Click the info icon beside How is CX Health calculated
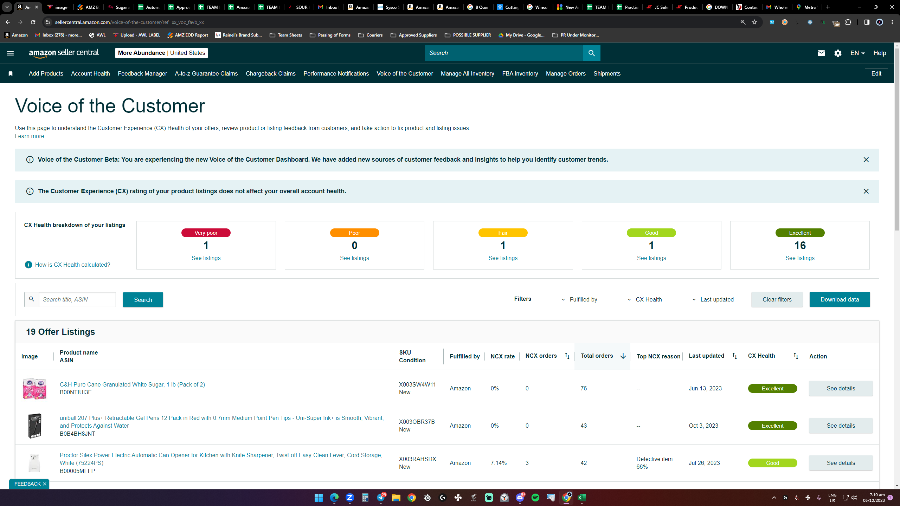The width and height of the screenshot is (900, 506). (28, 265)
